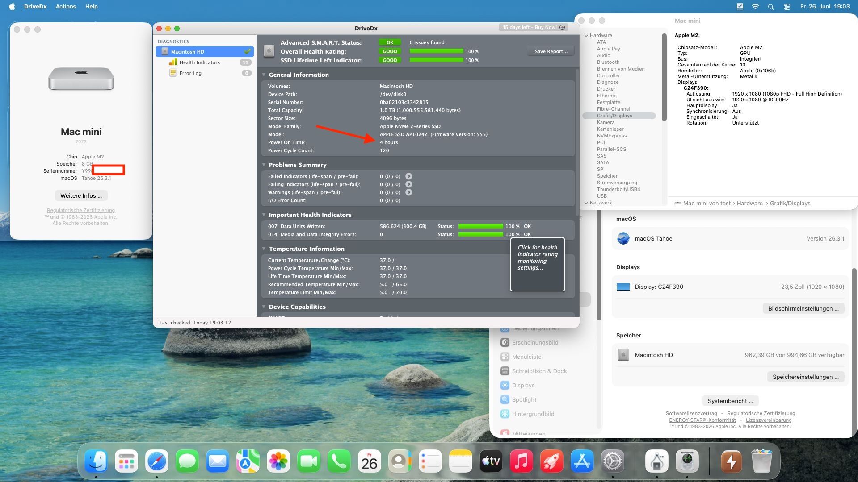Collapse the General Information section
The height and width of the screenshot is (482, 858).
(x=264, y=75)
